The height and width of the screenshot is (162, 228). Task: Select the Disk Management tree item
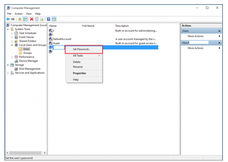pyautogui.click(x=30, y=69)
